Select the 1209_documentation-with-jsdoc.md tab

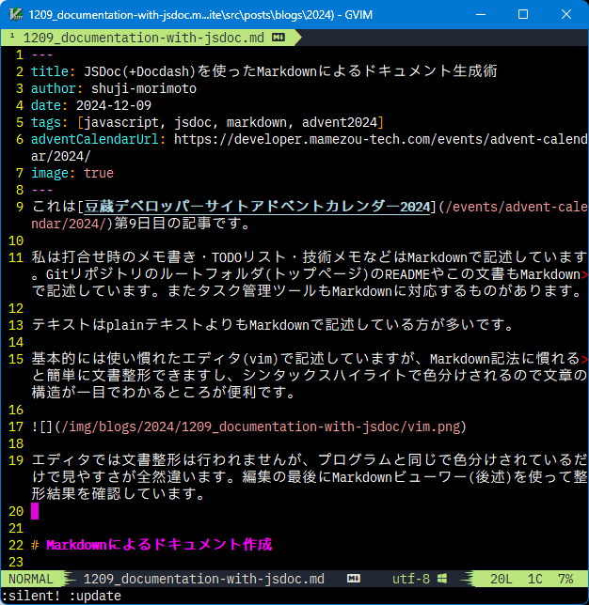point(141,38)
